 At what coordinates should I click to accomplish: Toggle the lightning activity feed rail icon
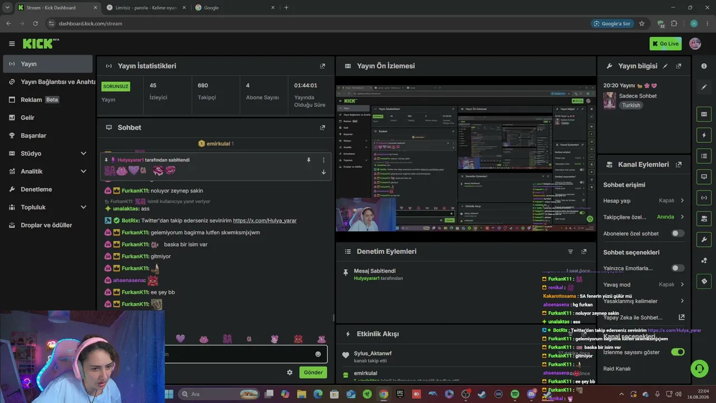(704, 135)
